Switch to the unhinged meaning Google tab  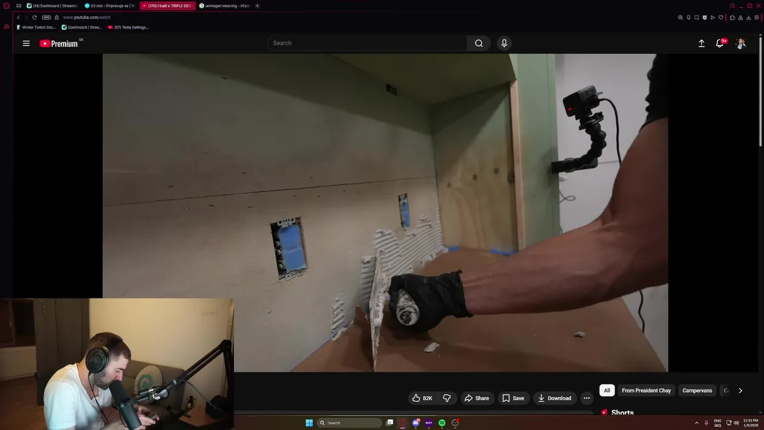point(224,6)
